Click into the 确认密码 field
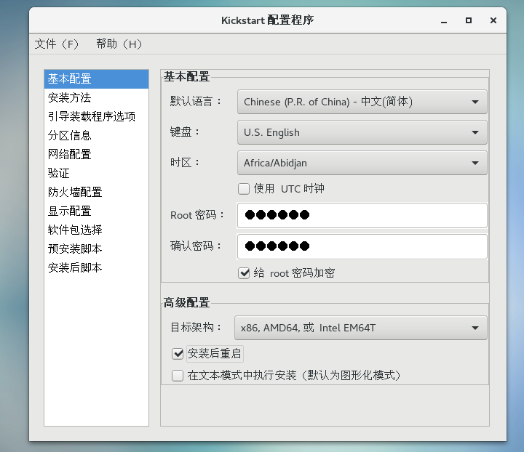524x452 pixels. pyautogui.click(x=362, y=246)
